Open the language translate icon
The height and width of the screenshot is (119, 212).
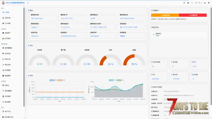196,3
